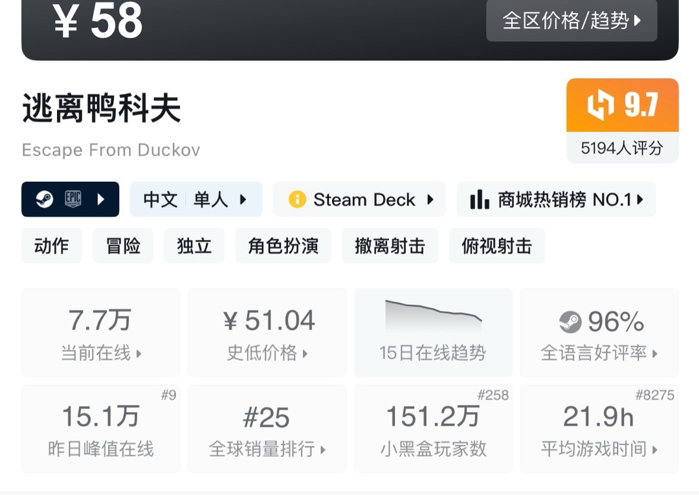This screenshot has height=495, width=699.
Task: Click the Steam platform icon
Action: pyautogui.click(x=45, y=199)
